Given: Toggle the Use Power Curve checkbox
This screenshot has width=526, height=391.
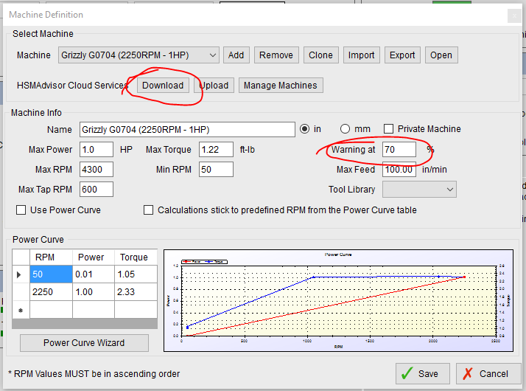Looking at the screenshot, I should [21, 210].
